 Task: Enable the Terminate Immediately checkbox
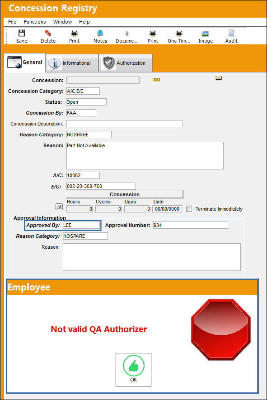pos(189,209)
